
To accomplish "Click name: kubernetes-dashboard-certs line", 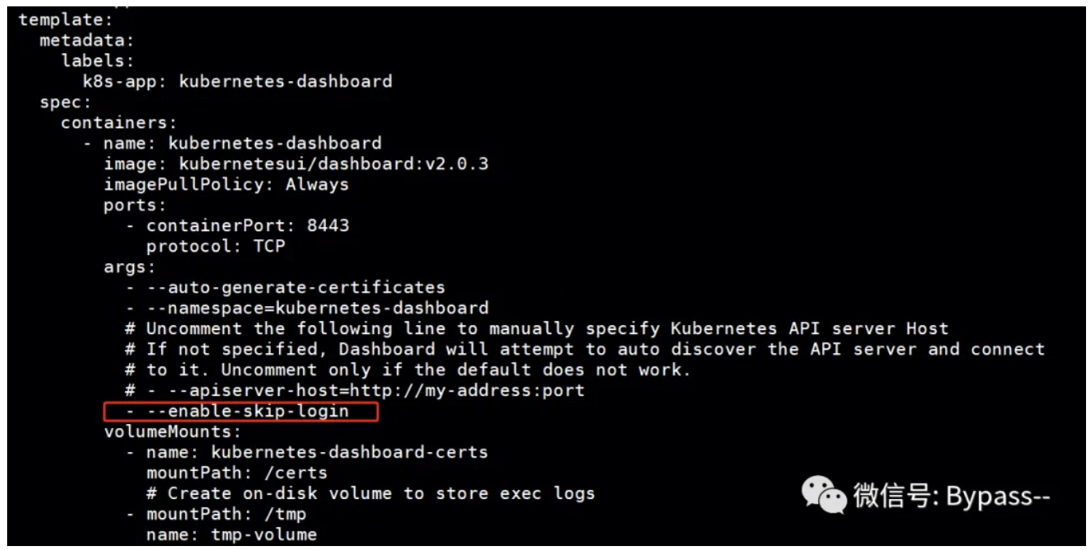I will [x=307, y=453].
